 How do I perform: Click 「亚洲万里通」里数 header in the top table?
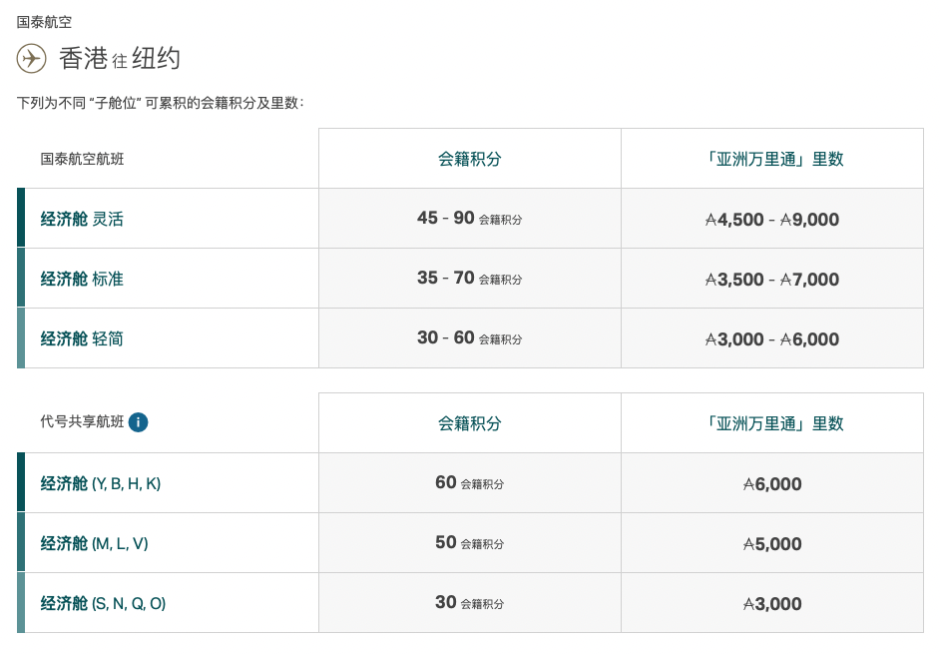[772, 159]
